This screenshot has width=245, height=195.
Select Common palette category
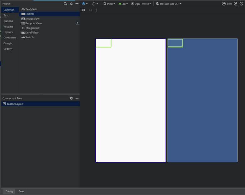pyautogui.click(x=10, y=10)
